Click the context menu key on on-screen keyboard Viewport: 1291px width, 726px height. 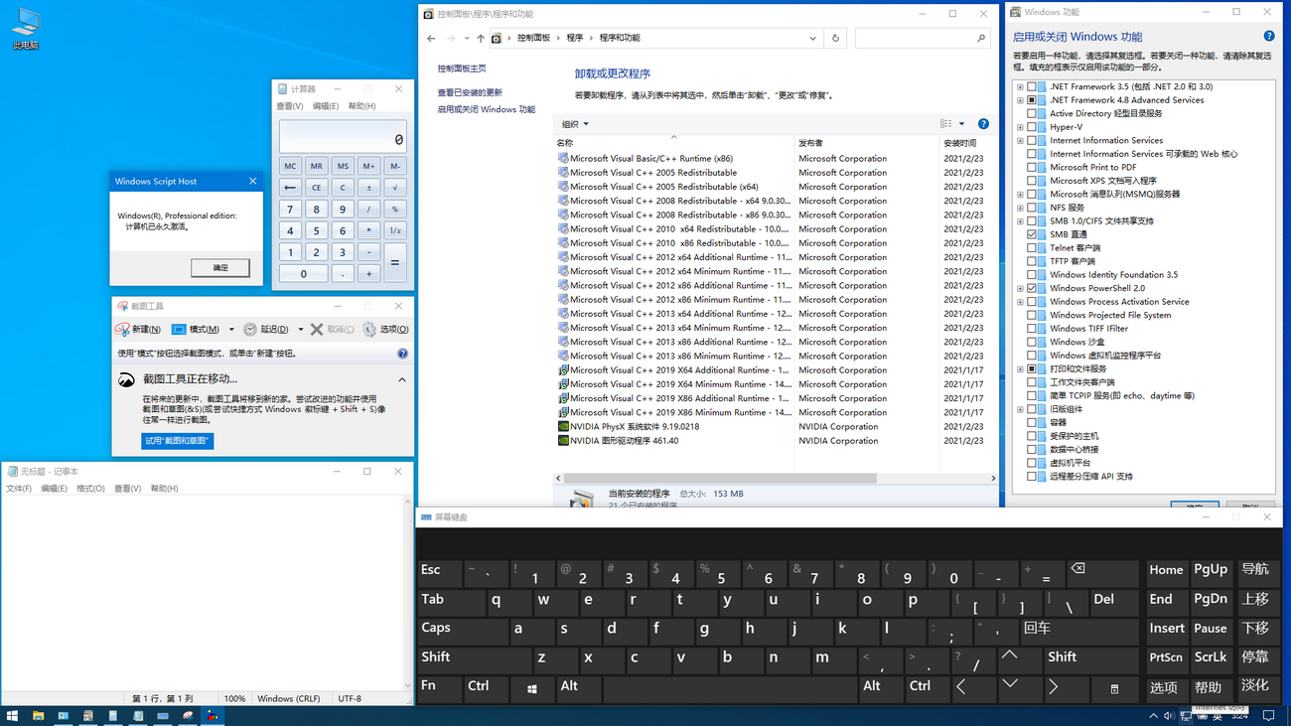pos(1114,688)
